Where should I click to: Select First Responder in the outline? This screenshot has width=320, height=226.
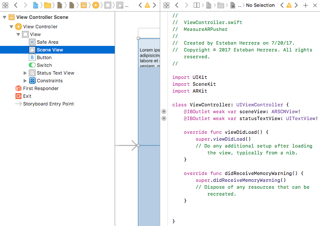coord(40,88)
